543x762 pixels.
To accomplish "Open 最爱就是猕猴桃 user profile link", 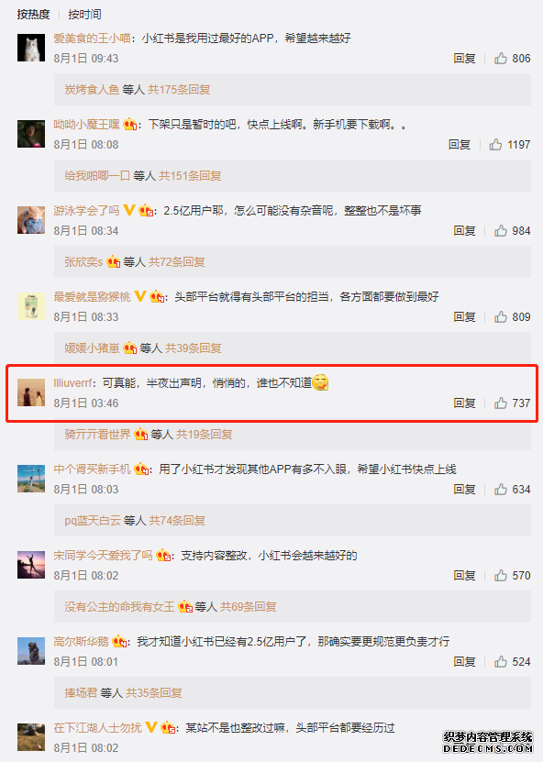I will point(93,296).
